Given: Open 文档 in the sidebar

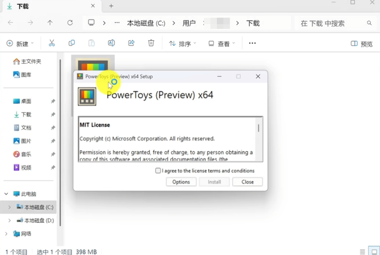Looking at the screenshot, I should pos(22,127).
